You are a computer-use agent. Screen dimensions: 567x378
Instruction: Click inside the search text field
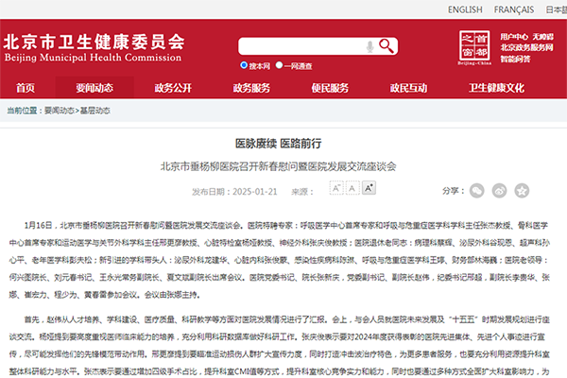(x=301, y=46)
